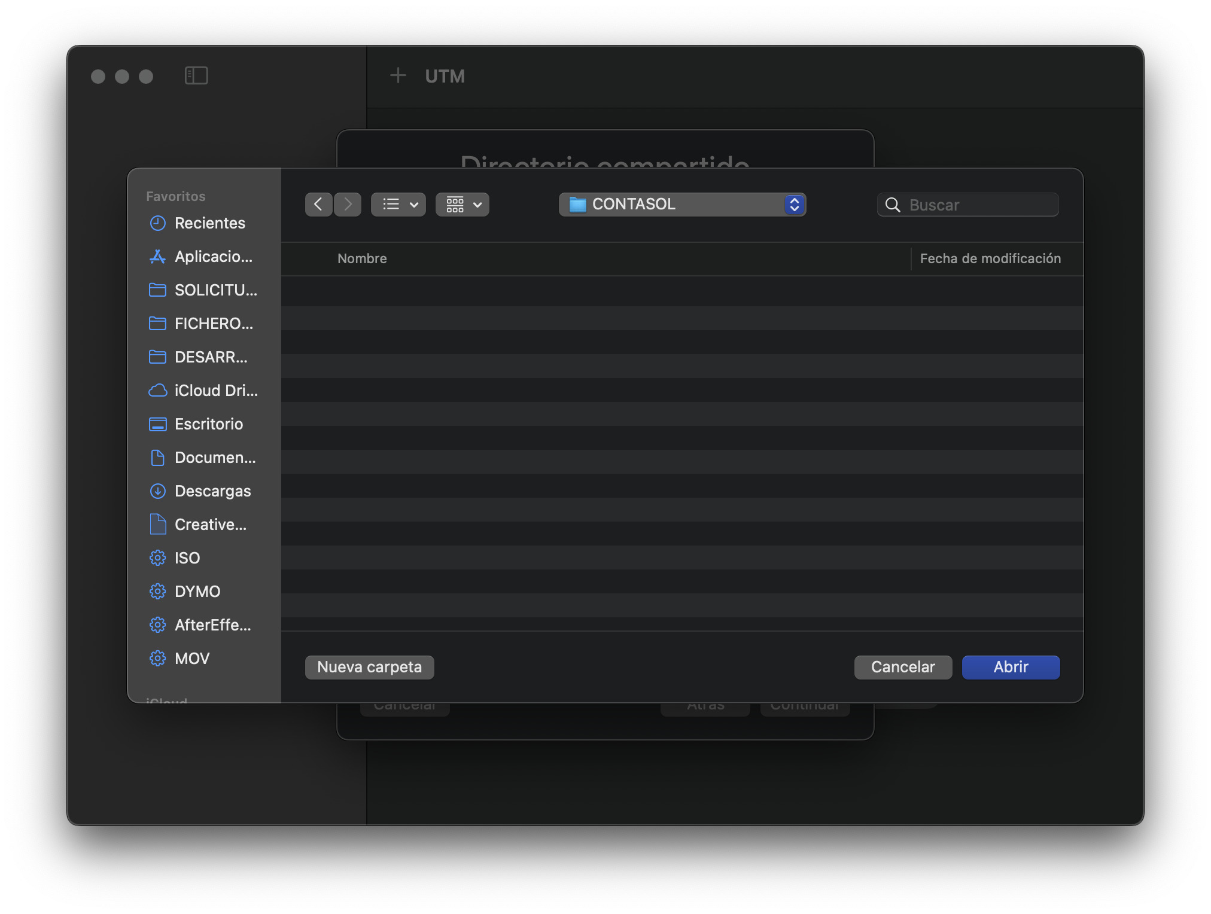Viewport: 1211px width, 914px height.
Task: Click the DYMO gear icon
Action: (157, 592)
